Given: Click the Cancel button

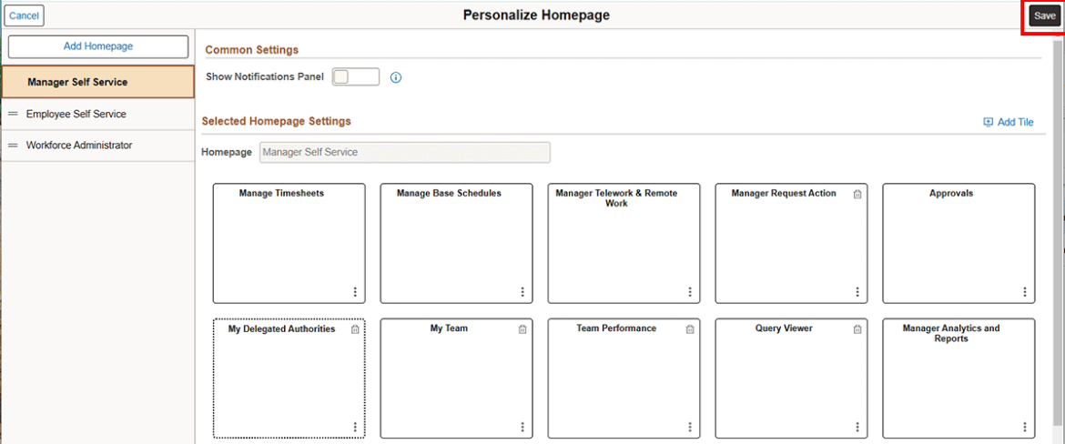Looking at the screenshot, I should point(24,15).
